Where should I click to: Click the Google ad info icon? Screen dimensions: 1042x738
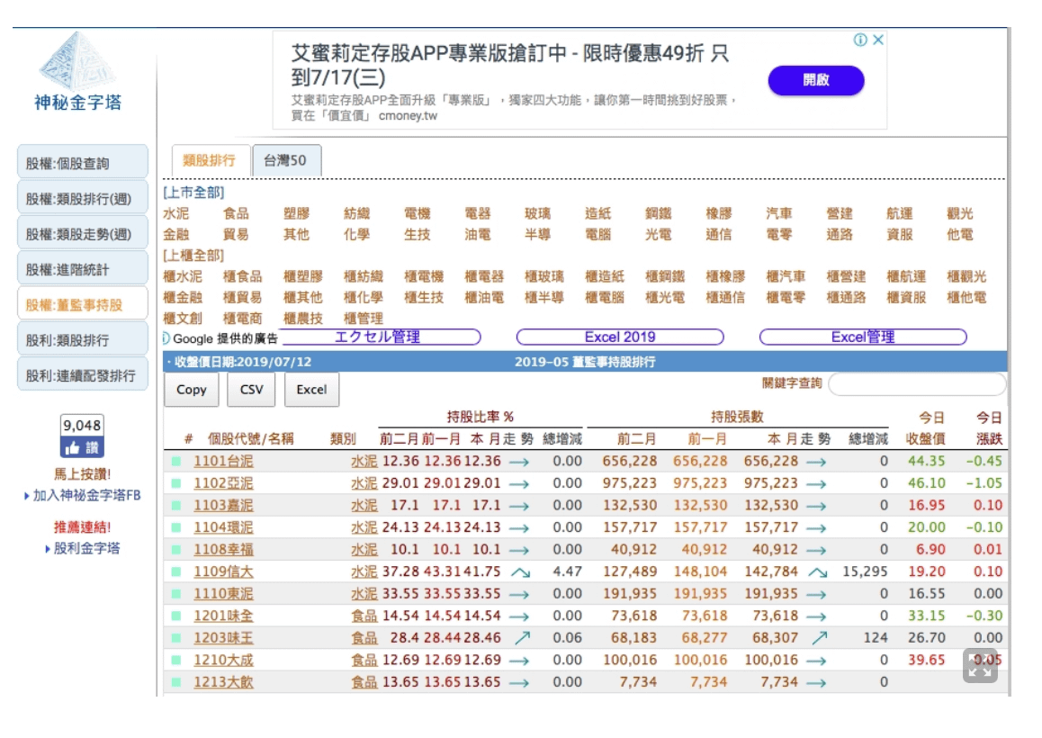click(166, 338)
